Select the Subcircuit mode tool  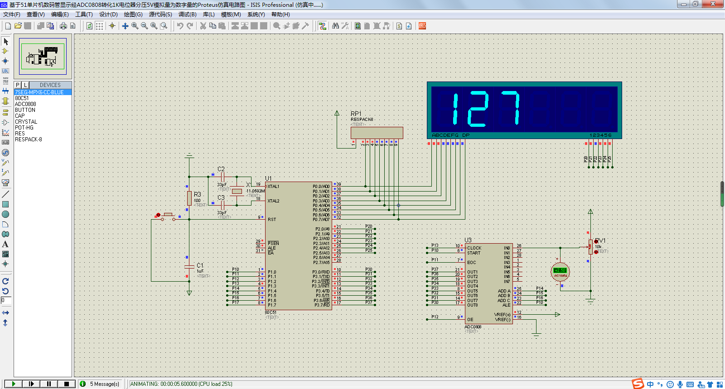(x=5, y=101)
